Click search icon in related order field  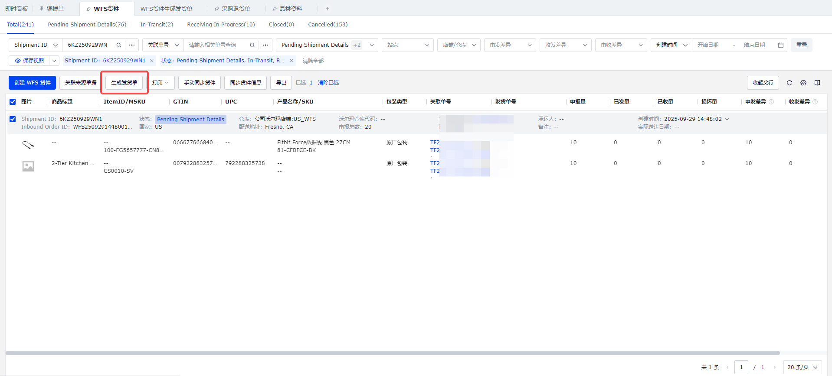point(252,45)
